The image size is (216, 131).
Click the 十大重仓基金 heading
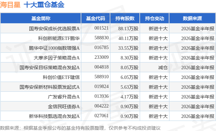[x=44, y=5]
